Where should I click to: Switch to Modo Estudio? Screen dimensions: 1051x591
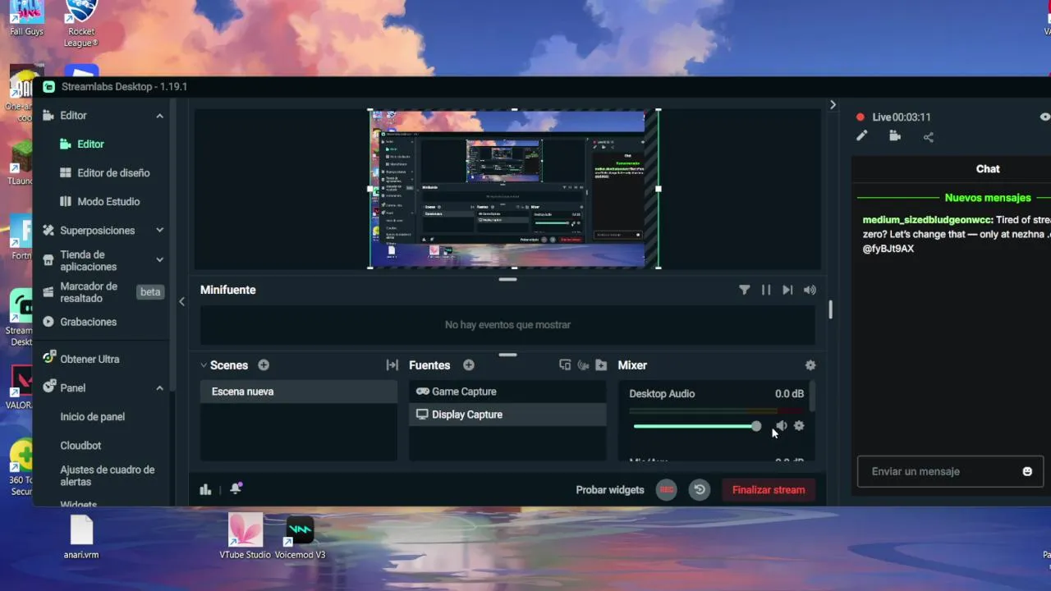pyautogui.click(x=108, y=202)
